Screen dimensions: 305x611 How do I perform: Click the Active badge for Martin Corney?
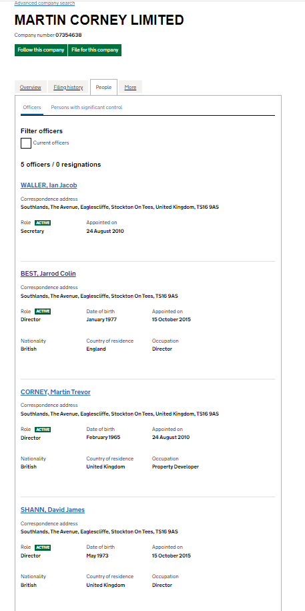(x=43, y=430)
